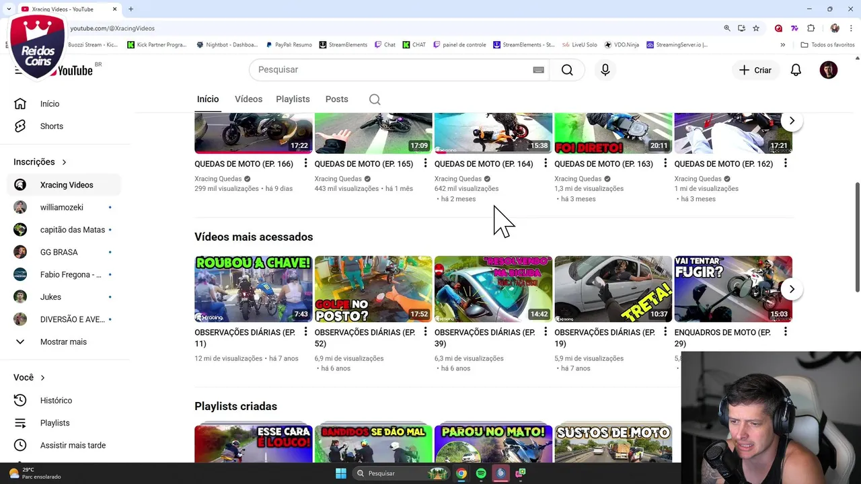
Task: Open options menu for QUEDAS DE MOTO (EP. 164)
Action: pyautogui.click(x=545, y=163)
